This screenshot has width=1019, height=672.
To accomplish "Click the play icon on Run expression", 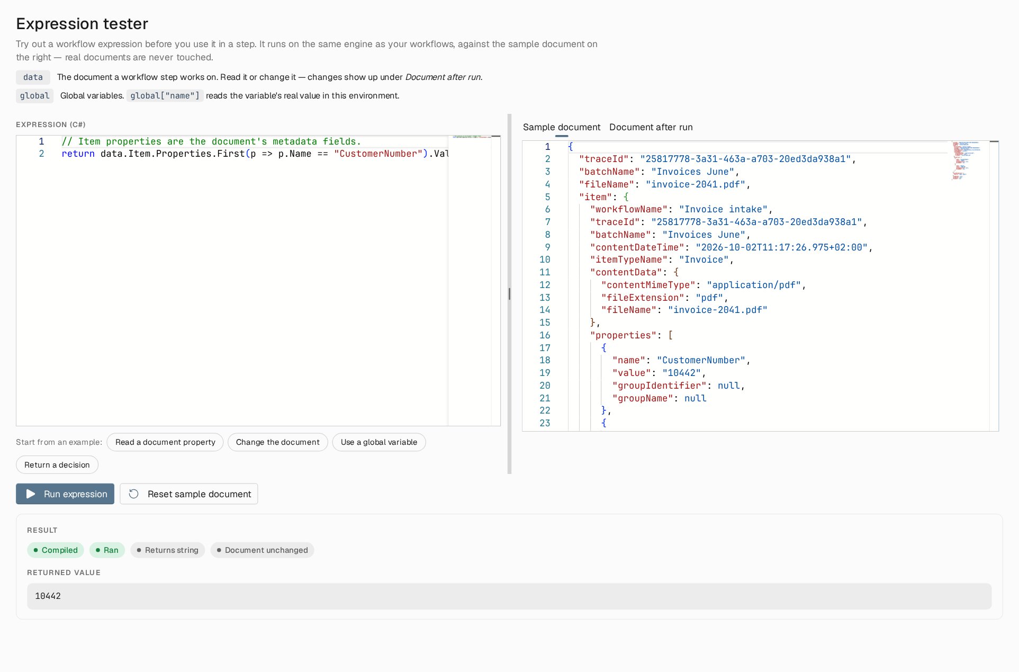I will click(x=31, y=494).
